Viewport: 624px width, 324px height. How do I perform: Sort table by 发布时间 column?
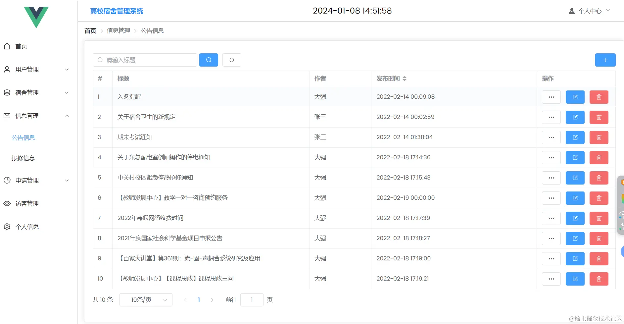(405, 79)
